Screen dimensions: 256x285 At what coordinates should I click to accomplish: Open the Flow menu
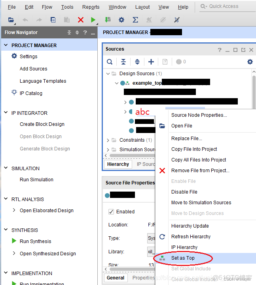click(47, 7)
